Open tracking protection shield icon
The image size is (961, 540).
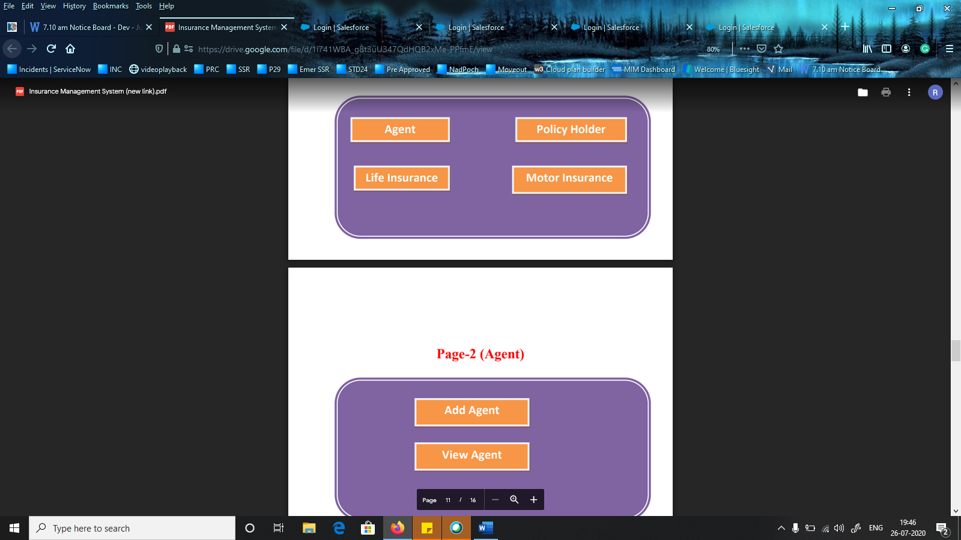[159, 49]
